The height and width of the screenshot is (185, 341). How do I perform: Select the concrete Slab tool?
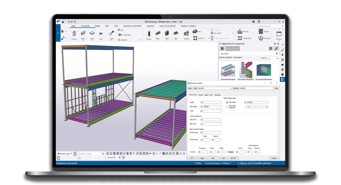pos(176,33)
